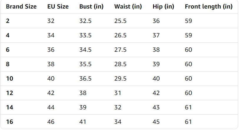Select brand size 16 row label
Viewport: 239px width, 130px height.
click(x=9, y=122)
